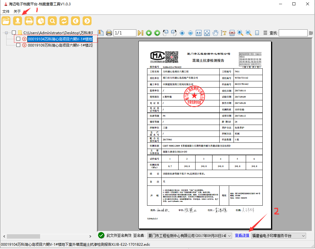This screenshot has width=315, height=249.
Task: Click the left panel horizontal scrollbar thumb
Action: click(23, 236)
